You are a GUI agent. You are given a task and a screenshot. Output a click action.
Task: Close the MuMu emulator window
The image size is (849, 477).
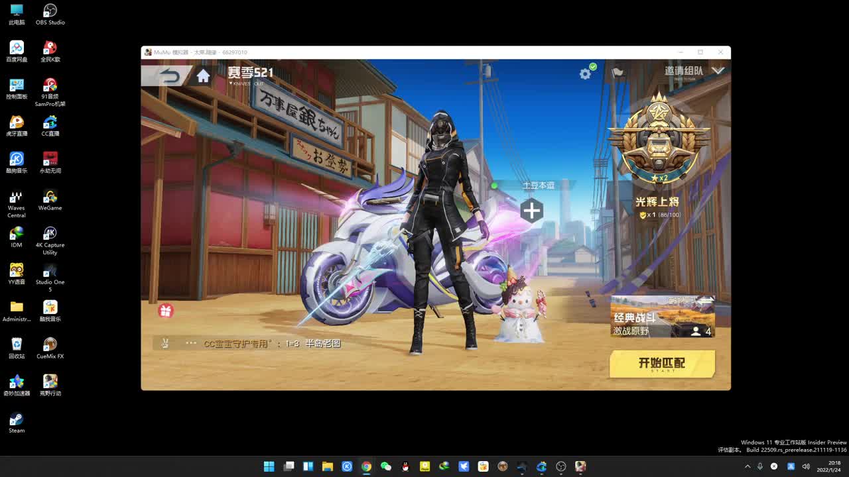click(x=720, y=52)
